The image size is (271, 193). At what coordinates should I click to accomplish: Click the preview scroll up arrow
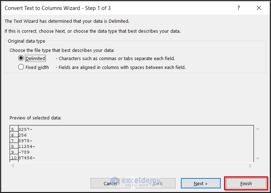(258, 129)
